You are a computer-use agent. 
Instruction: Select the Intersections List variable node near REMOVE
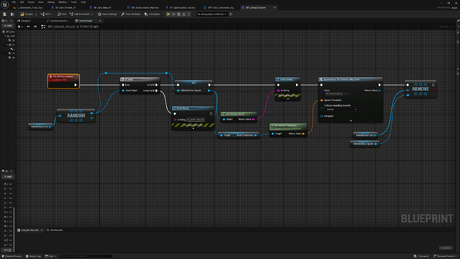click(365, 135)
